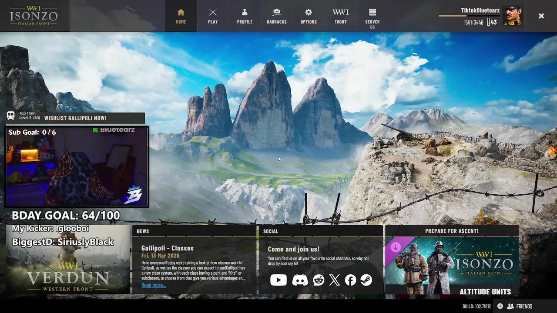This screenshot has width=557, height=313.
Task: Click the streamer webcam overlay
Action: pyautogui.click(x=77, y=166)
